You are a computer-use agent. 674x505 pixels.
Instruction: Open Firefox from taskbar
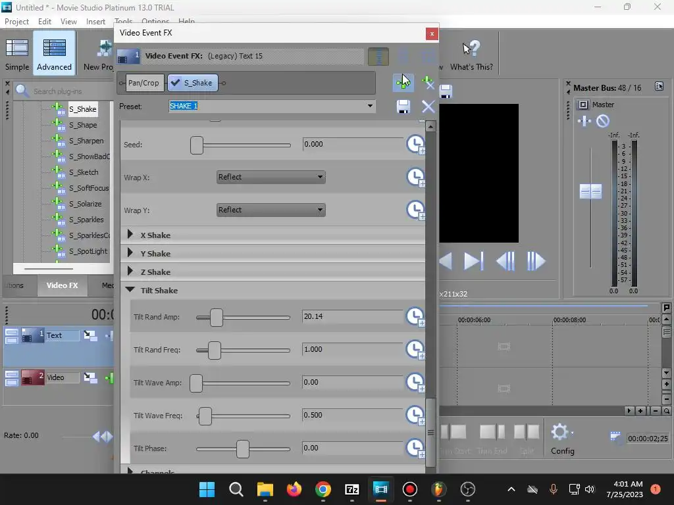(294, 489)
